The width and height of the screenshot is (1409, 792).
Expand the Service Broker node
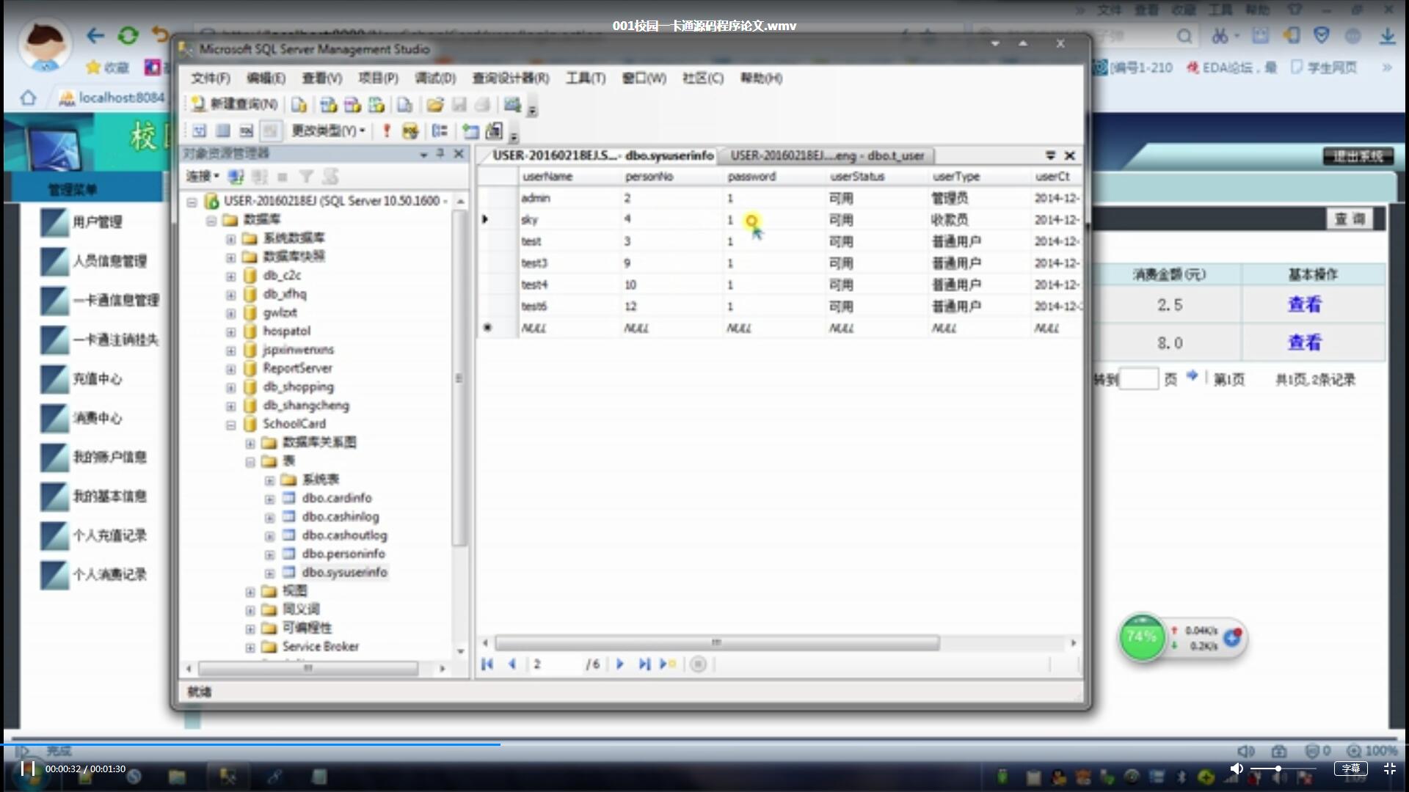click(250, 648)
